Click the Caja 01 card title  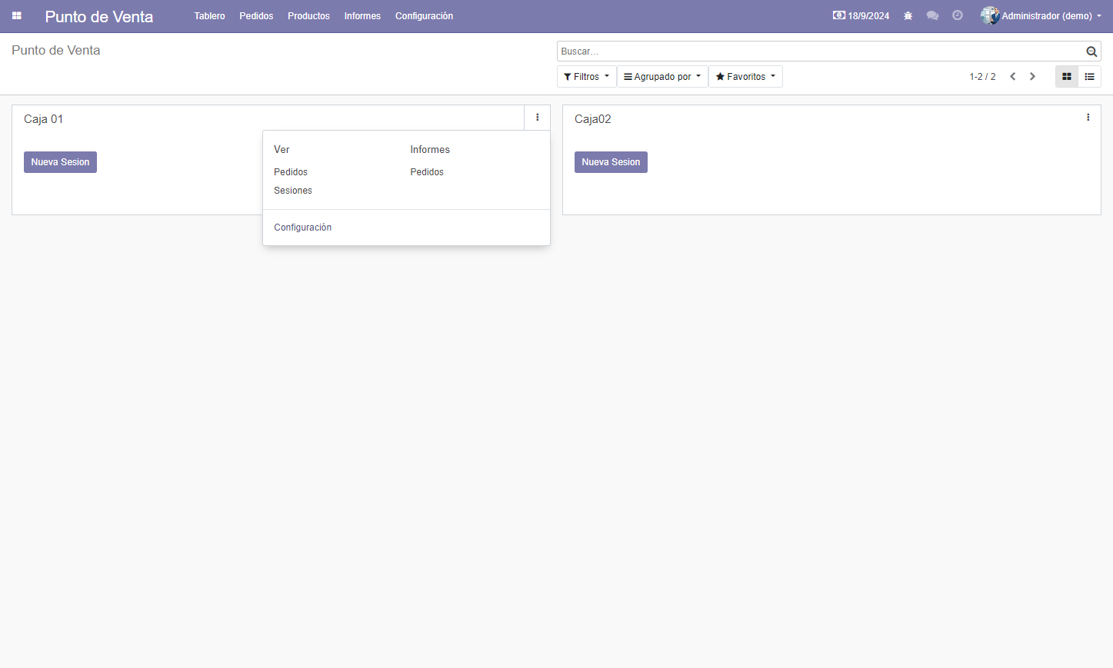tap(44, 119)
